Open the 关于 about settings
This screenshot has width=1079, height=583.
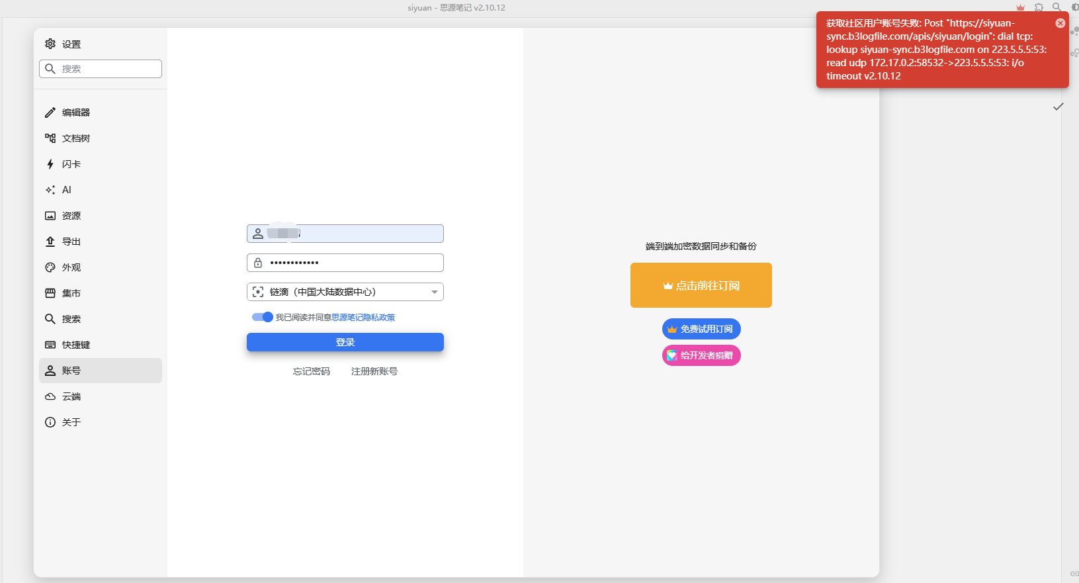(x=101, y=422)
